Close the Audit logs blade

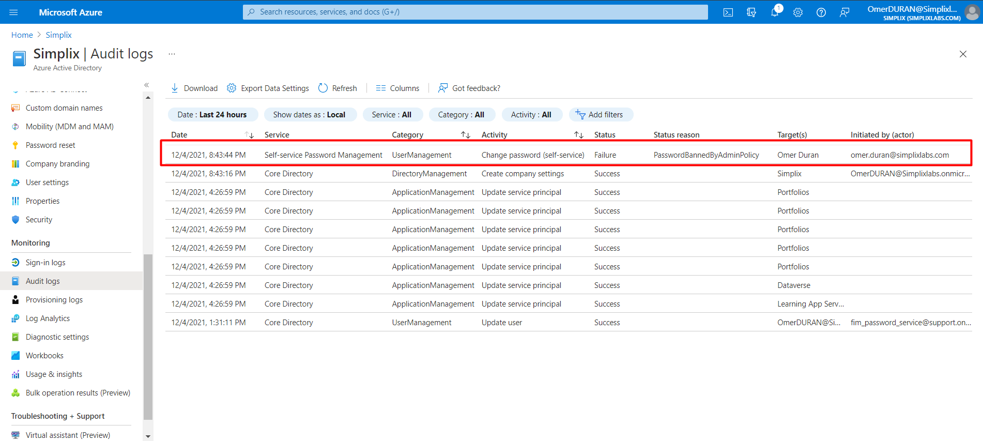tap(963, 54)
